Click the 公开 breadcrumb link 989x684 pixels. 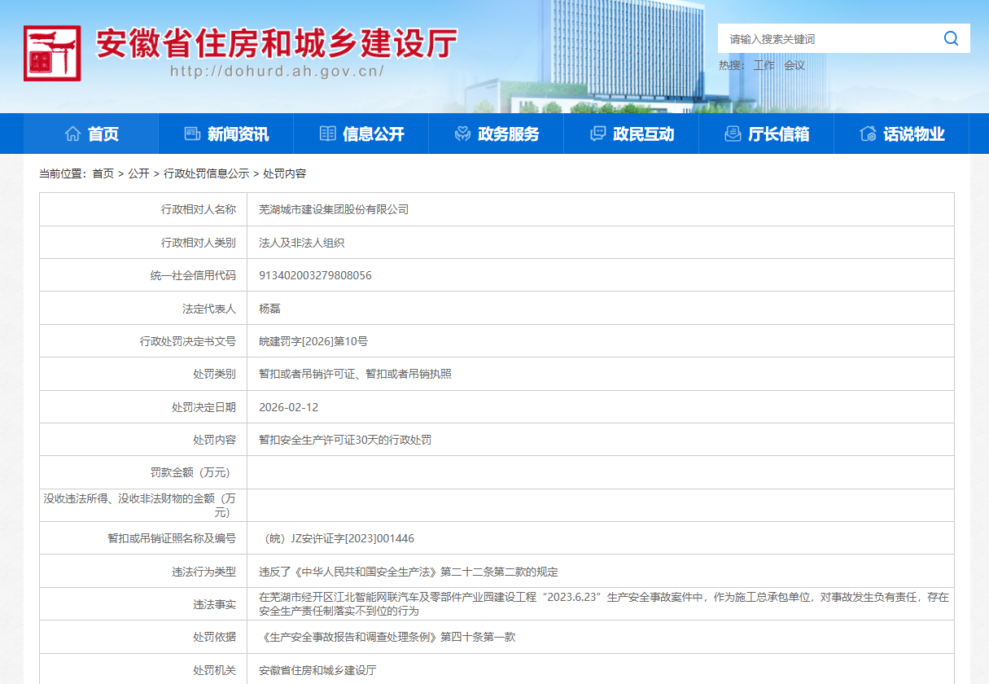coord(138,173)
